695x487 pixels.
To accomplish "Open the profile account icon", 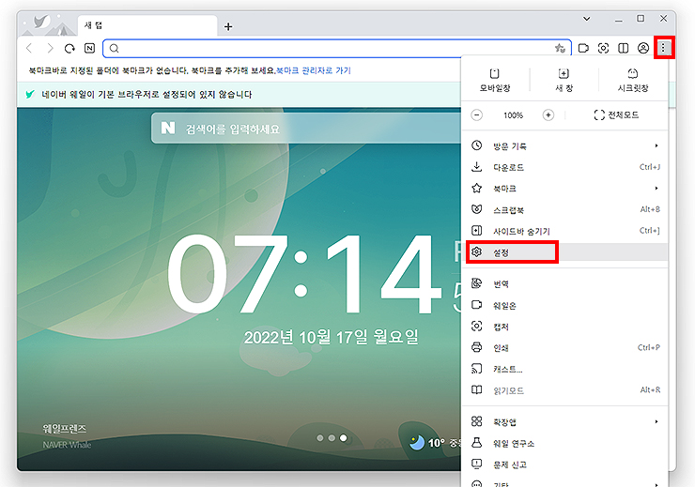I will tap(643, 48).
